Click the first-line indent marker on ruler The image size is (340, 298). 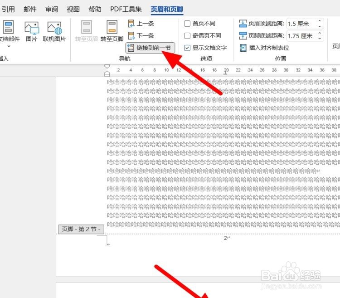107,66
